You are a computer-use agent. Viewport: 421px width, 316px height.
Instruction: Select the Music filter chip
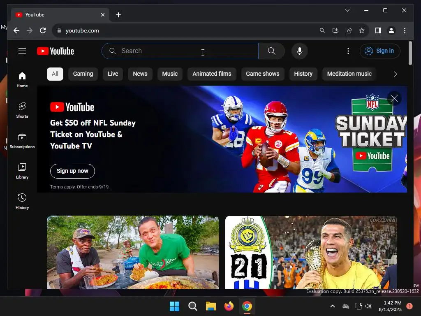pyautogui.click(x=170, y=74)
